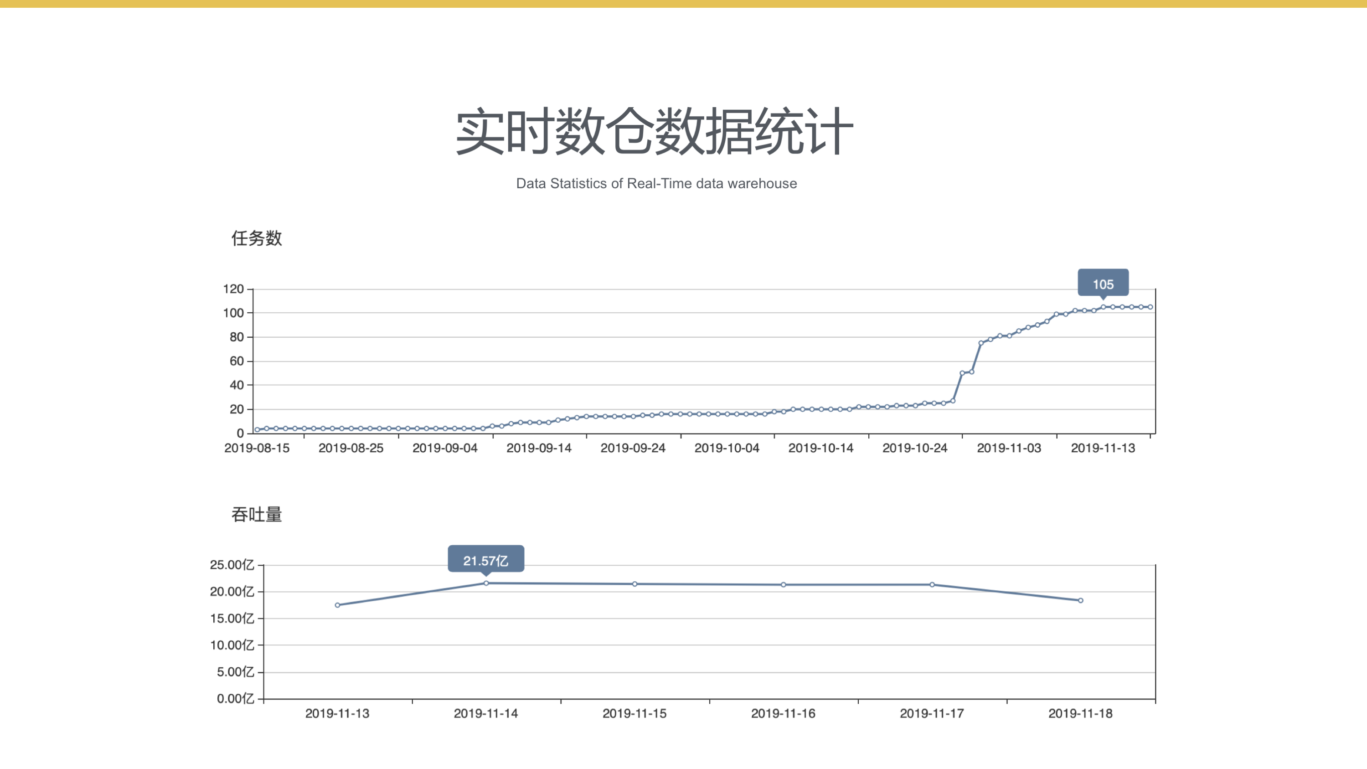
Task: Click the 2019-11-13 axis label in task chart
Action: (1103, 448)
